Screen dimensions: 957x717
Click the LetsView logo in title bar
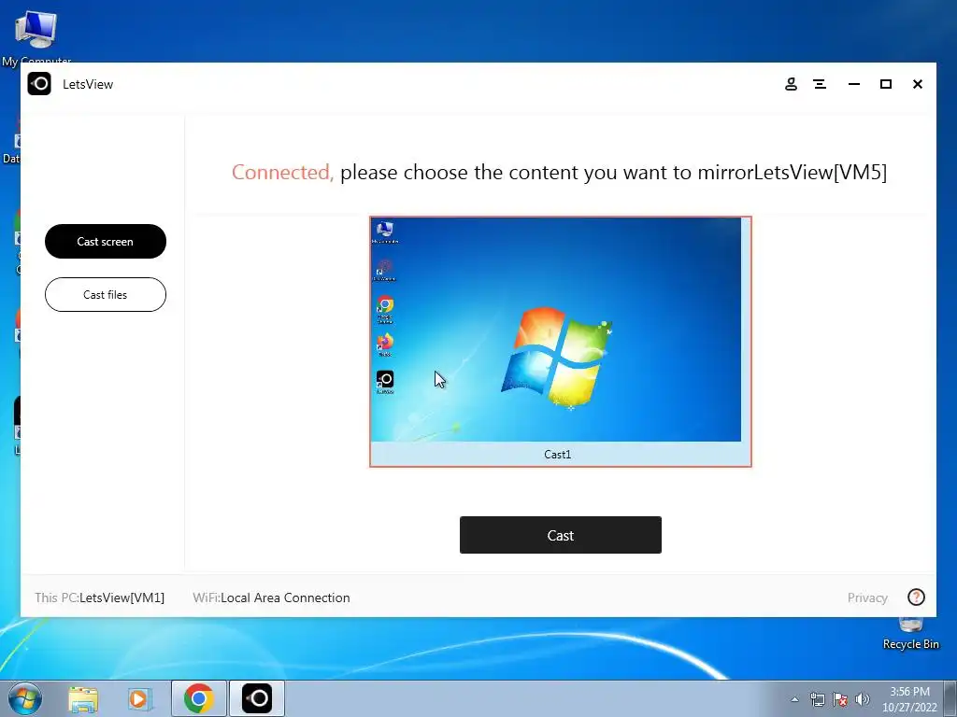(39, 83)
